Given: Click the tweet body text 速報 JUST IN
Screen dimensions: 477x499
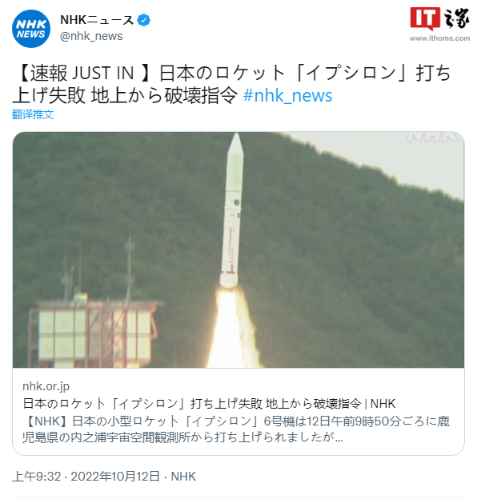Looking at the screenshot, I should coord(82,73).
